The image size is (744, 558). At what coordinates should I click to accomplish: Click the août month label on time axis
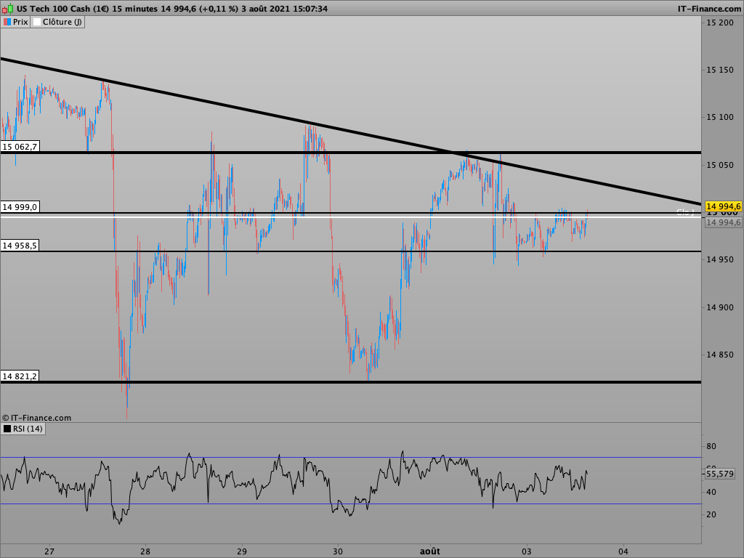pyautogui.click(x=430, y=551)
